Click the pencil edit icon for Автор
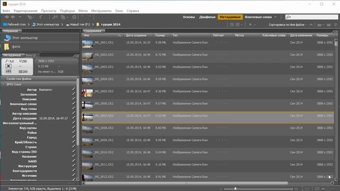This screenshot has height=191, width=340. (x=74, y=89)
